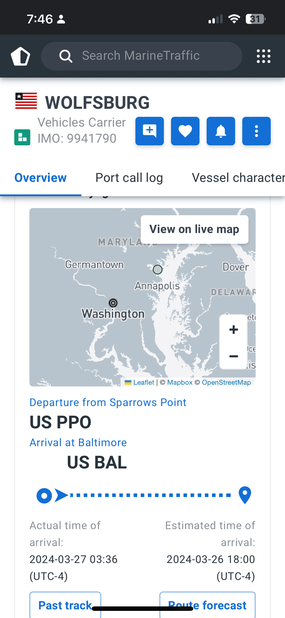
Task: Open the OpenStreetMap attribution link
Action: tap(226, 382)
